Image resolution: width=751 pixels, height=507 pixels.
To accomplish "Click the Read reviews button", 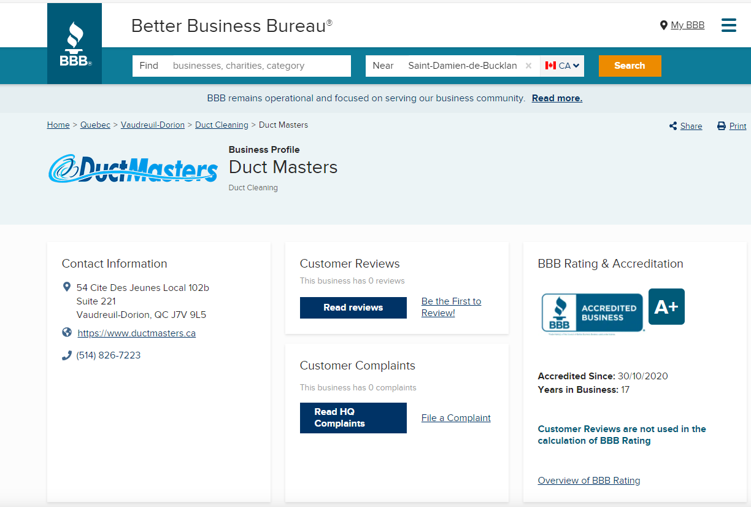I will tap(353, 308).
